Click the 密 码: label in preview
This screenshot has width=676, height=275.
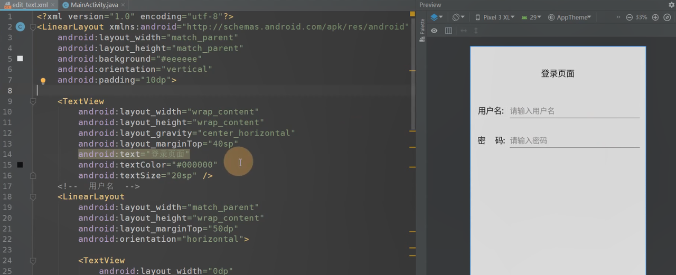491,140
